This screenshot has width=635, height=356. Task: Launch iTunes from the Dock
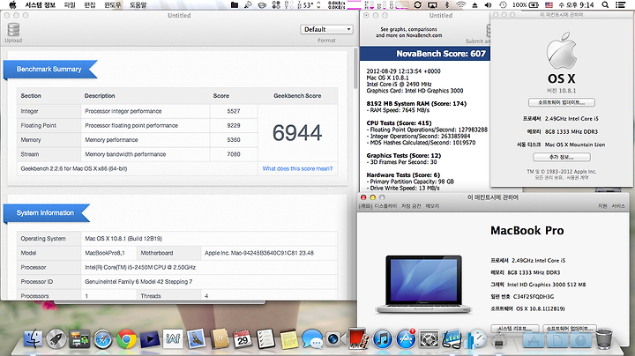click(x=382, y=339)
